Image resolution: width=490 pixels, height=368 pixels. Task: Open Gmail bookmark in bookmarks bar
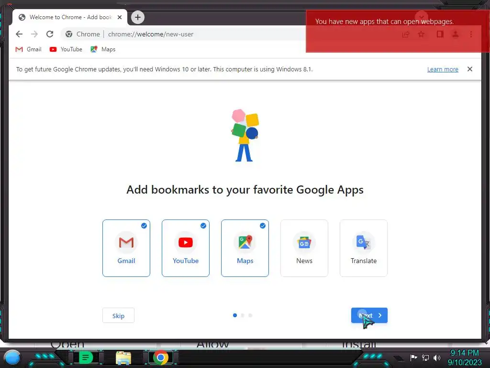(x=28, y=49)
